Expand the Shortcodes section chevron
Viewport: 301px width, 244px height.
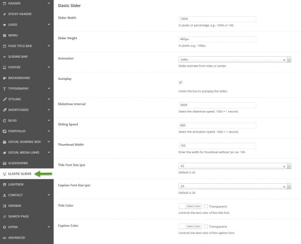click(x=49, y=110)
